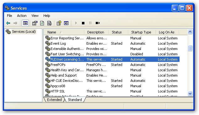
Task: Click the Stop Service square icon
Action: [x=83, y=23]
